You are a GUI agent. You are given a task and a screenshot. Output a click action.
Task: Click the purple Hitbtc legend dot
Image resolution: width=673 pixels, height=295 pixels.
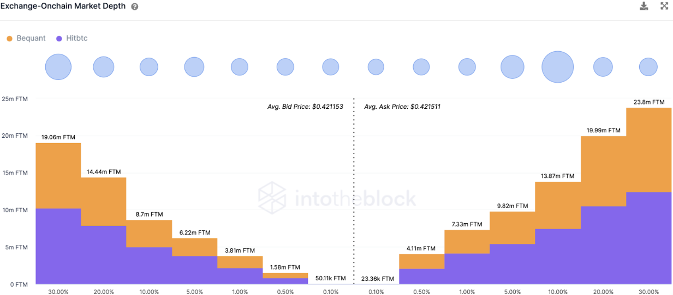[58, 38]
